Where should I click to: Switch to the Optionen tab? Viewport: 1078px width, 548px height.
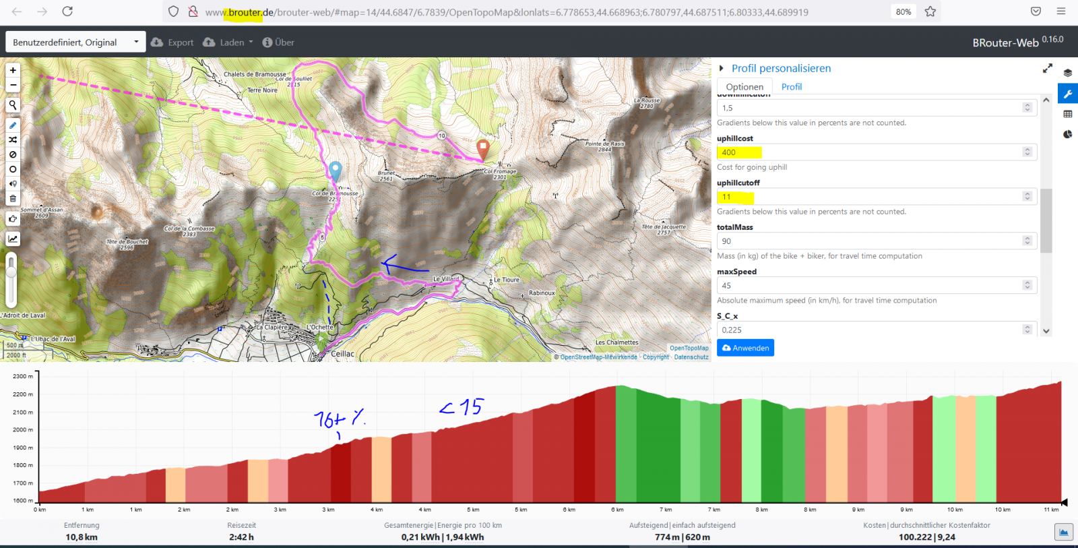point(744,86)
